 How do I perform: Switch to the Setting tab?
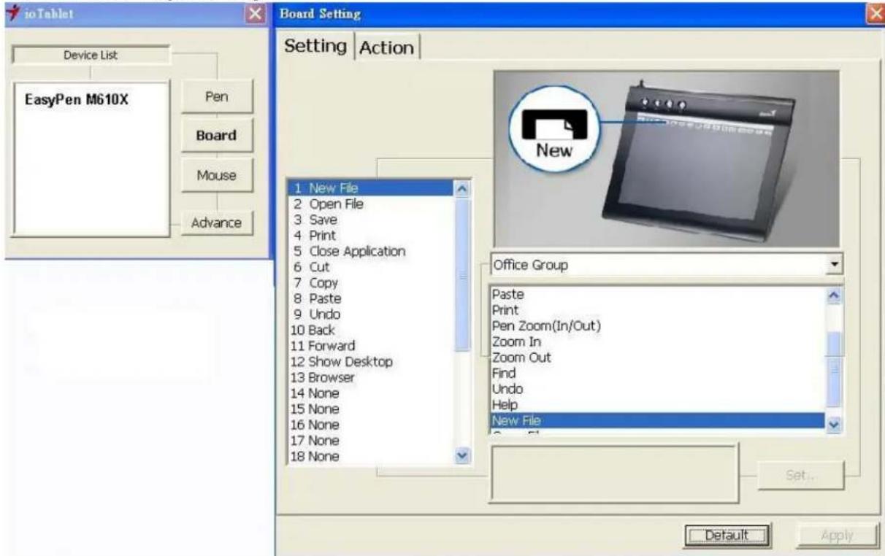[x=315, y=45]
